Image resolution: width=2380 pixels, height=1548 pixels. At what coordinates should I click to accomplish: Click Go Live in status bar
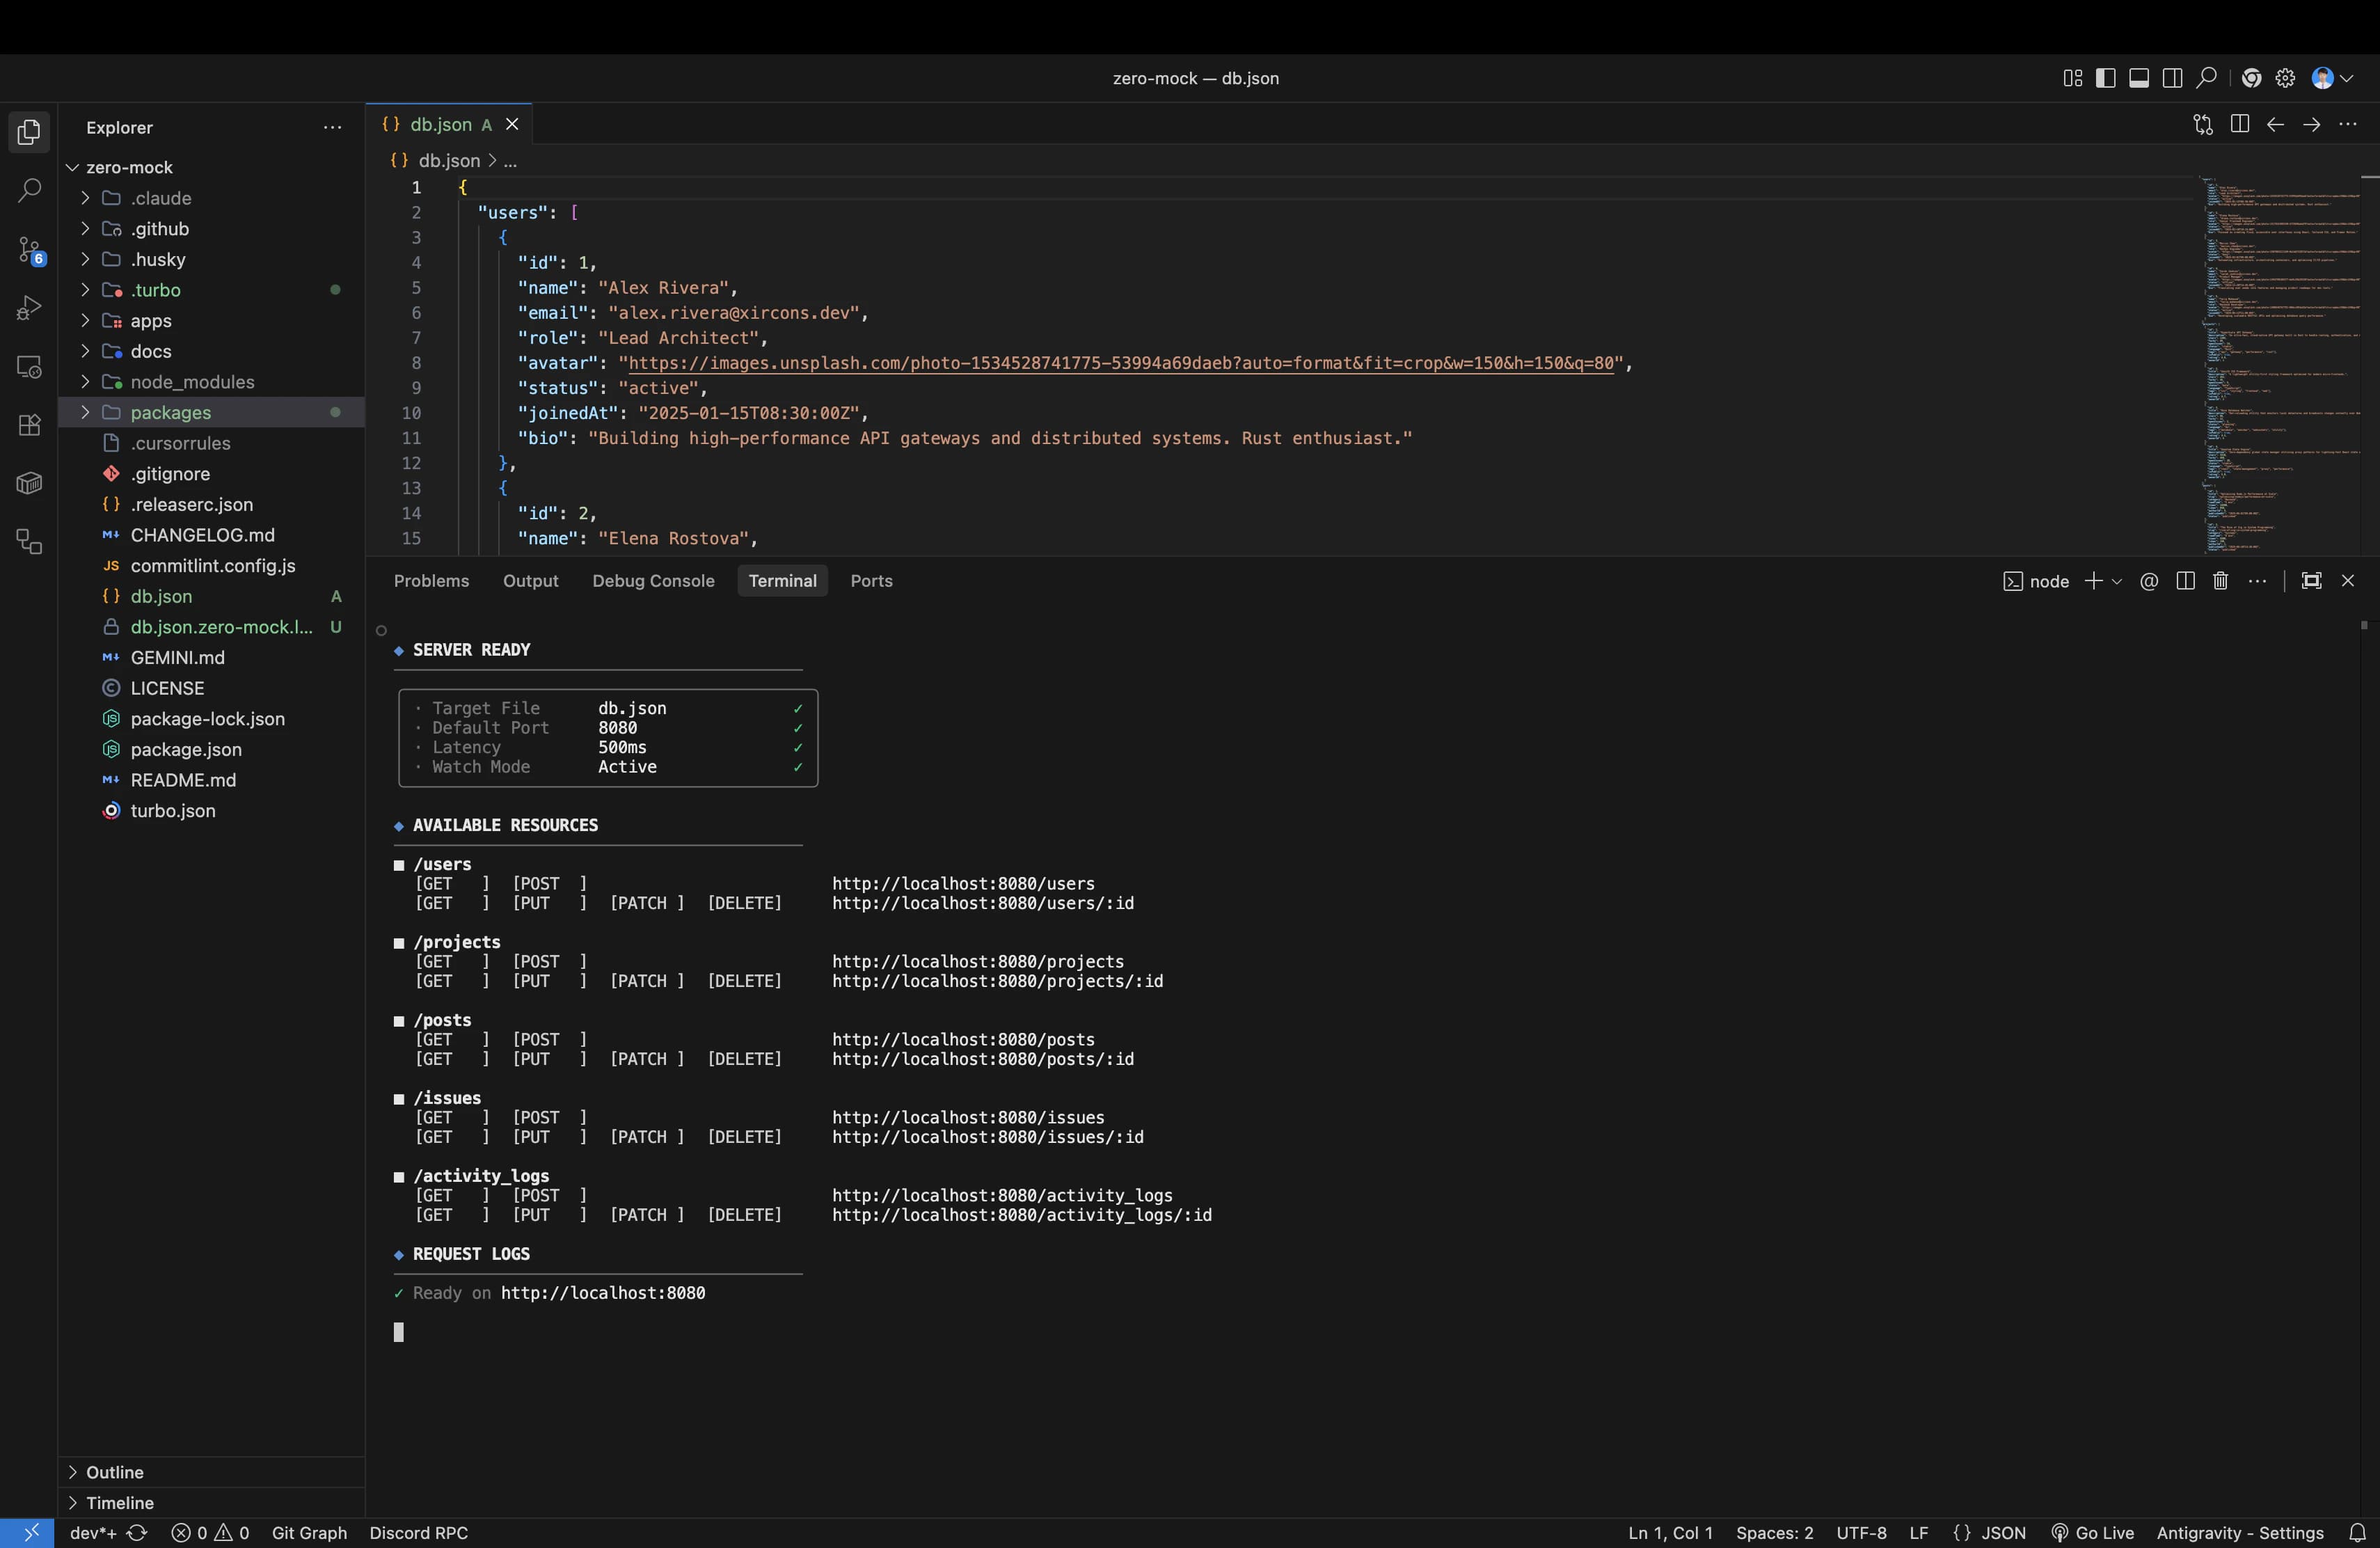pos(2092,1533)
